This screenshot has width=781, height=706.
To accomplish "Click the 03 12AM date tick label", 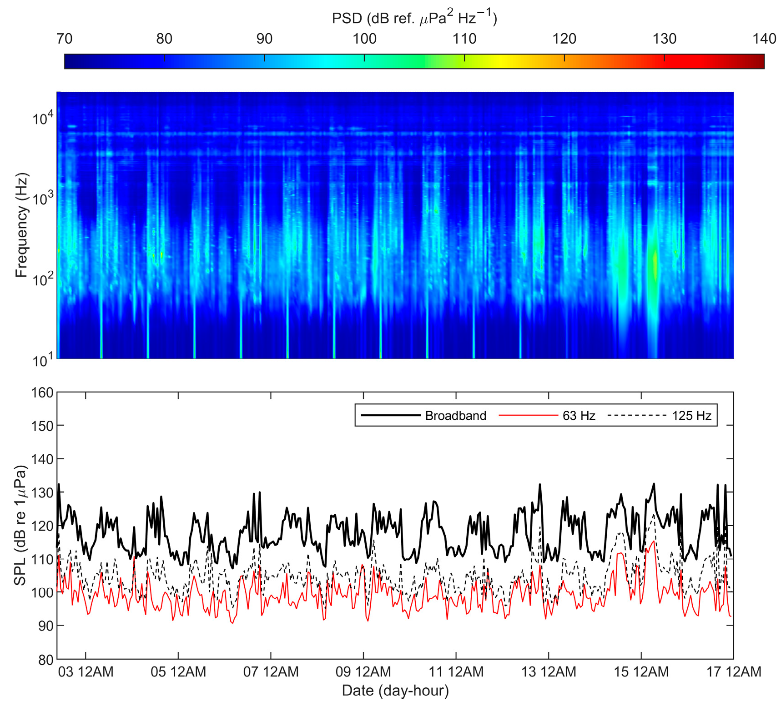I will pyautogui.click(x=86, y=672).
